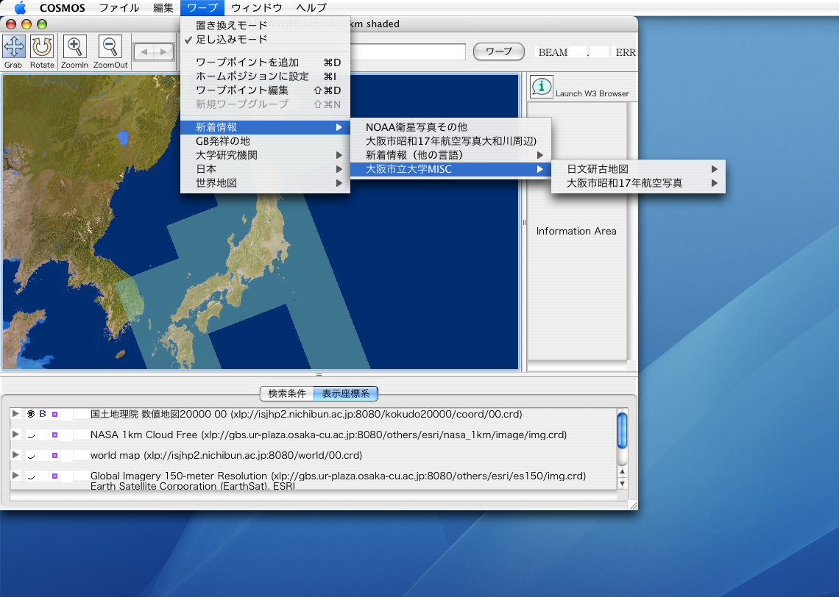This screenshot has height=597, width=839.
Task: Open the 日本 submenu
Action: (266, 169)
